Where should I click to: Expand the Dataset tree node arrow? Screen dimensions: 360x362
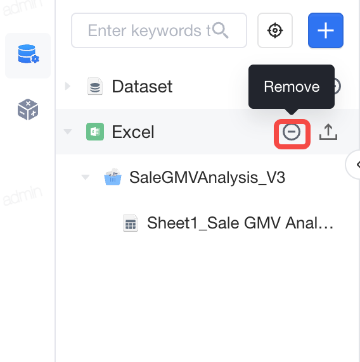click(x=68, y=86)
